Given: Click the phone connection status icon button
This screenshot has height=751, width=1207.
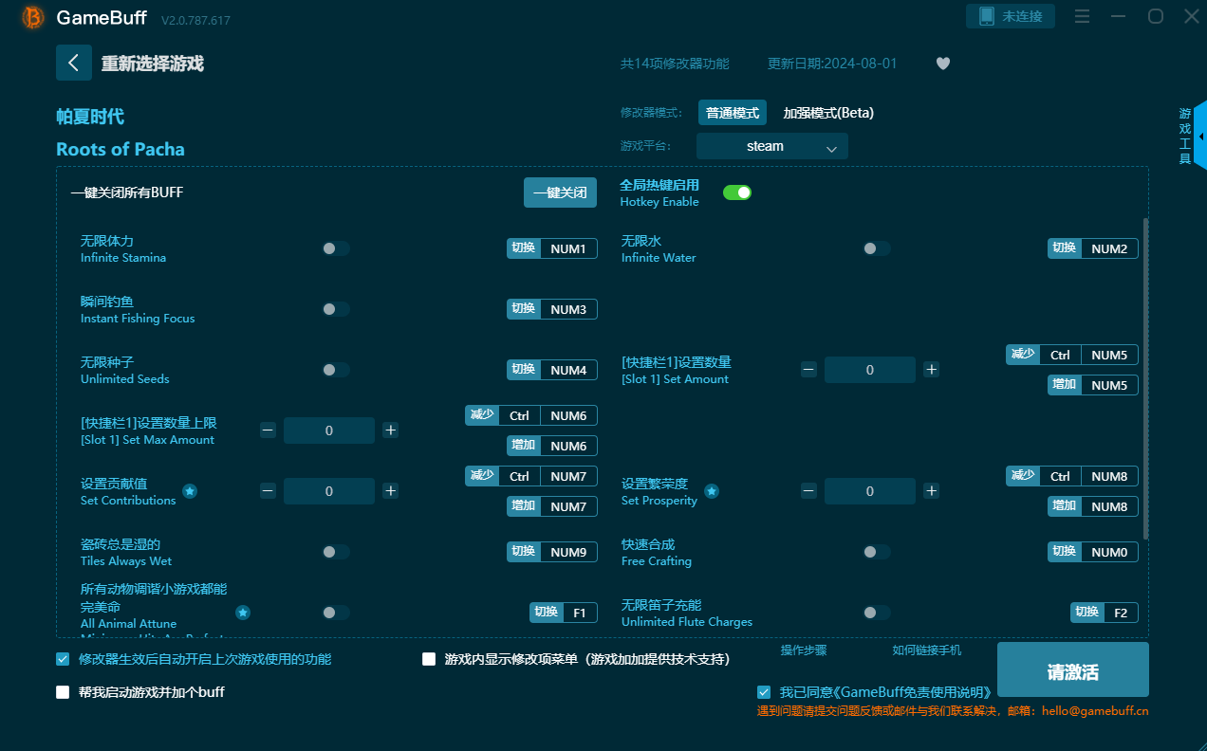Looking at the screenshot, I should coord(1011,16).
